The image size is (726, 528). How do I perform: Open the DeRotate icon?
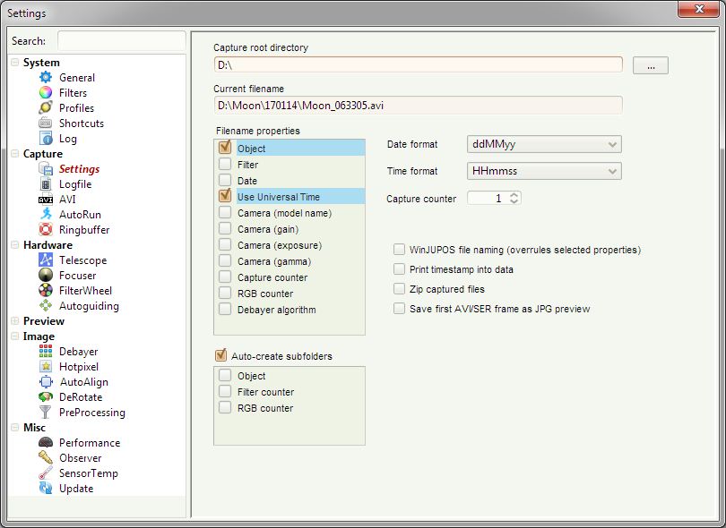click(x=46, y=397)
